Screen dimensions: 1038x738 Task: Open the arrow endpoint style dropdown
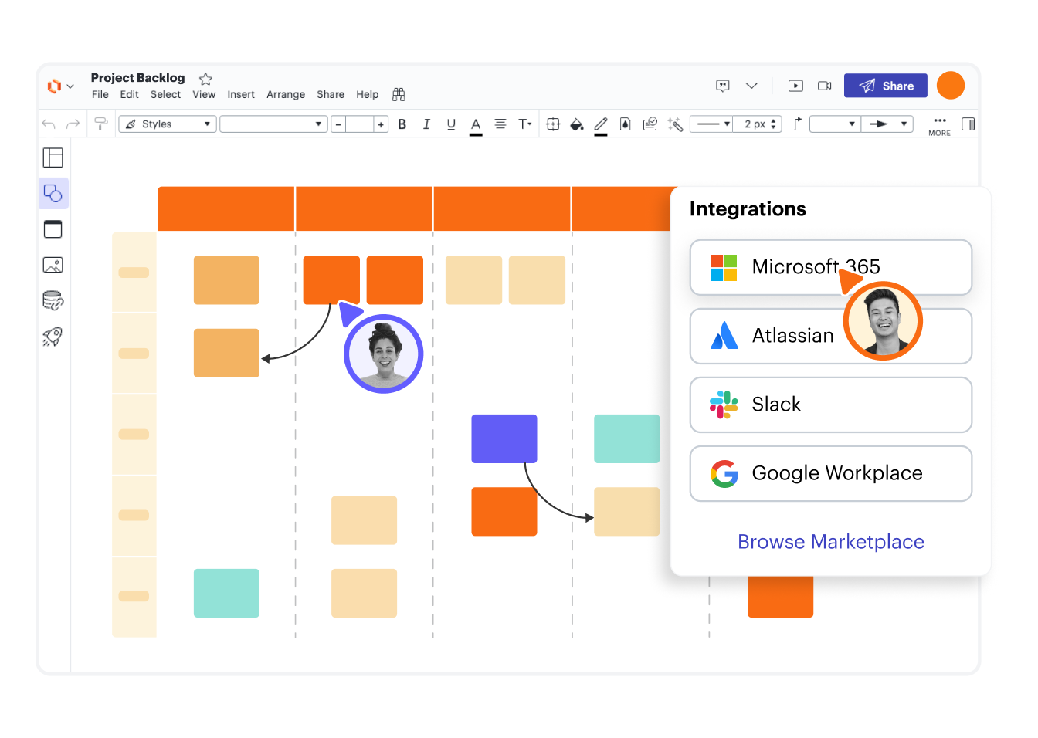coord(887,124)
